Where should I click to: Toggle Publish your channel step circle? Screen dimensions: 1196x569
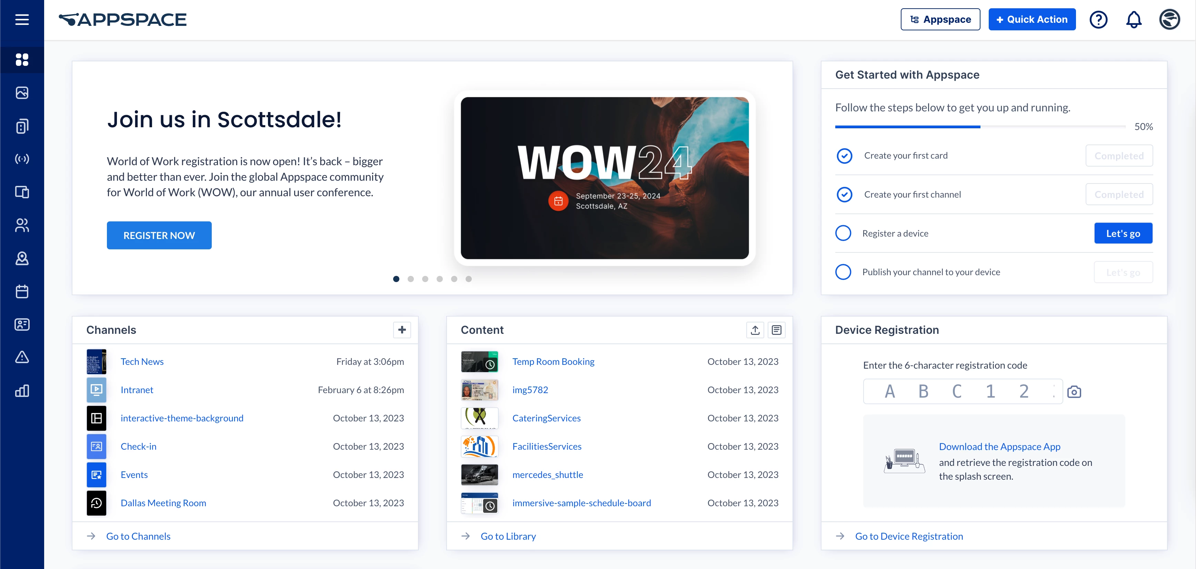(x=843, y=272)
